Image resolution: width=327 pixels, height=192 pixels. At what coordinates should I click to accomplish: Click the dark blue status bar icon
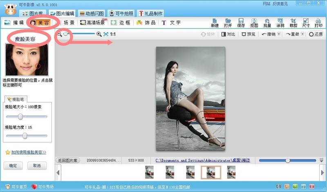pos(278,186)
